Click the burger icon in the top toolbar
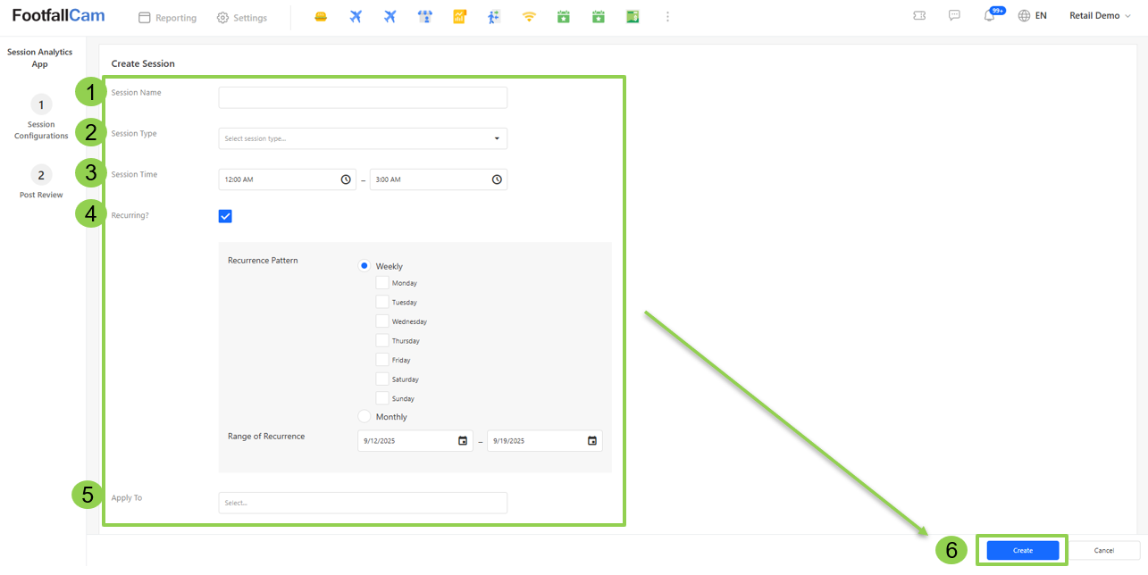The width and height of the screenshot is (1148, 575). pos(321,17)
